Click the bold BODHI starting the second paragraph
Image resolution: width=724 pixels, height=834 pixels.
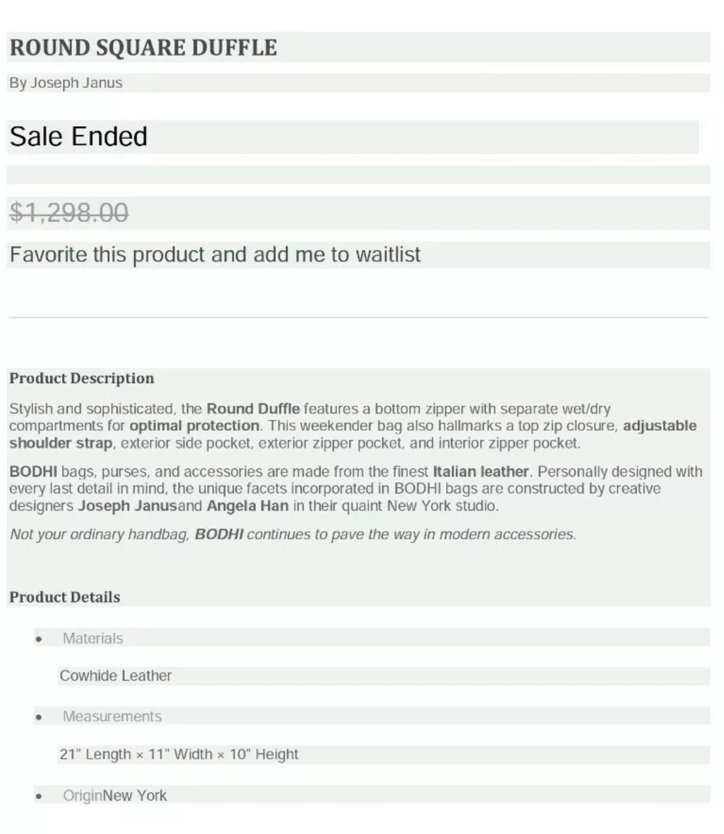click(x=33, y=472)
